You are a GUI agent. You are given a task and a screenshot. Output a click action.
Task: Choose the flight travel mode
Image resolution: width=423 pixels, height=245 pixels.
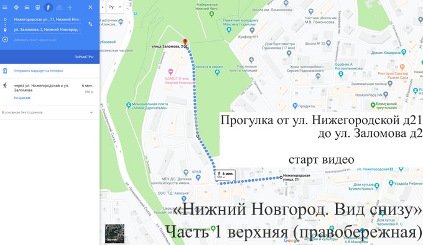click(x=70, y=7)
